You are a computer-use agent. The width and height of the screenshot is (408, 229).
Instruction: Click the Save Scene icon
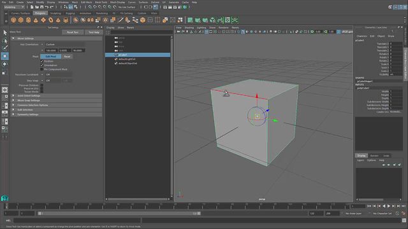click(x=42, y=7)
